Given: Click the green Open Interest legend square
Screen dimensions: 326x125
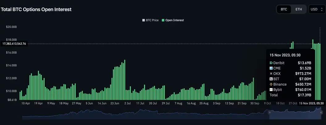Looking at the screenshot, I should click(x=163, y=20).
